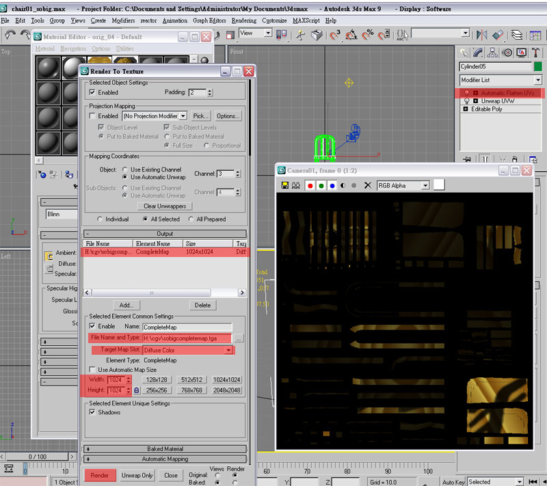Save bitmap in rendered frame window
This screenshot has height=486, width=547.
[x=284, y=185]
